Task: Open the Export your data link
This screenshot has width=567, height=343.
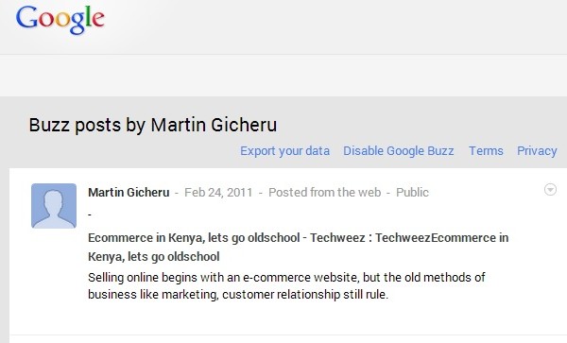Action: click(x=285, y=151)
